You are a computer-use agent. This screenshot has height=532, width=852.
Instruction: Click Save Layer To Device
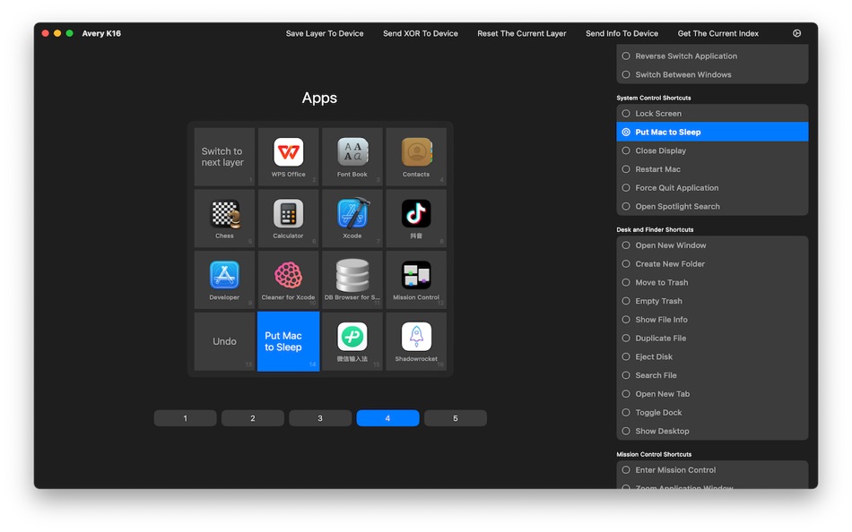click(325, 33)
